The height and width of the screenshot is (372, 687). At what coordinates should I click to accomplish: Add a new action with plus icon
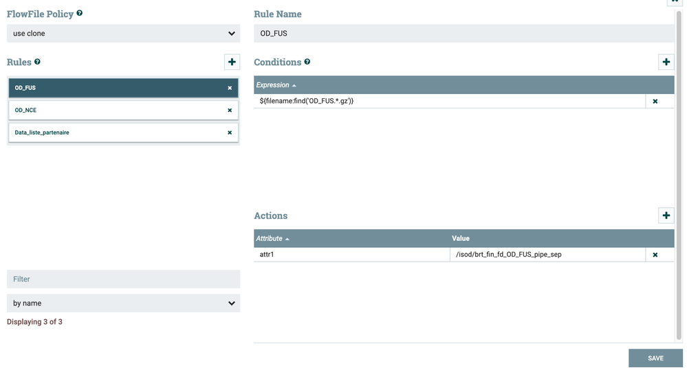coord(666,216)
